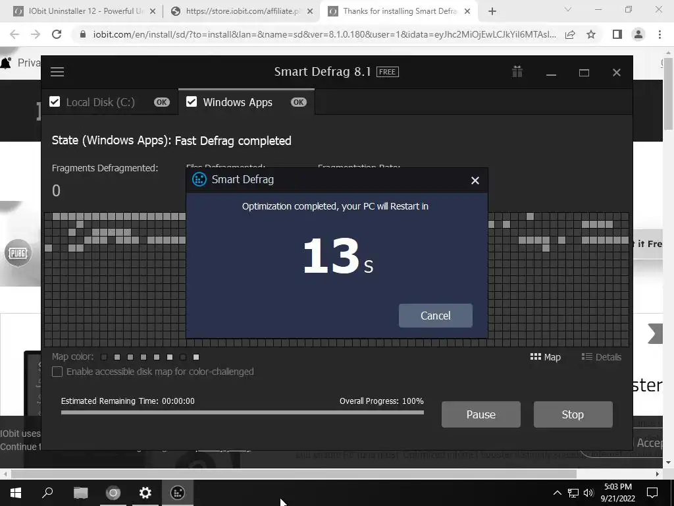Close the store.iobit.com browser tab
This screenshot has height=506, width=674.
310,12
